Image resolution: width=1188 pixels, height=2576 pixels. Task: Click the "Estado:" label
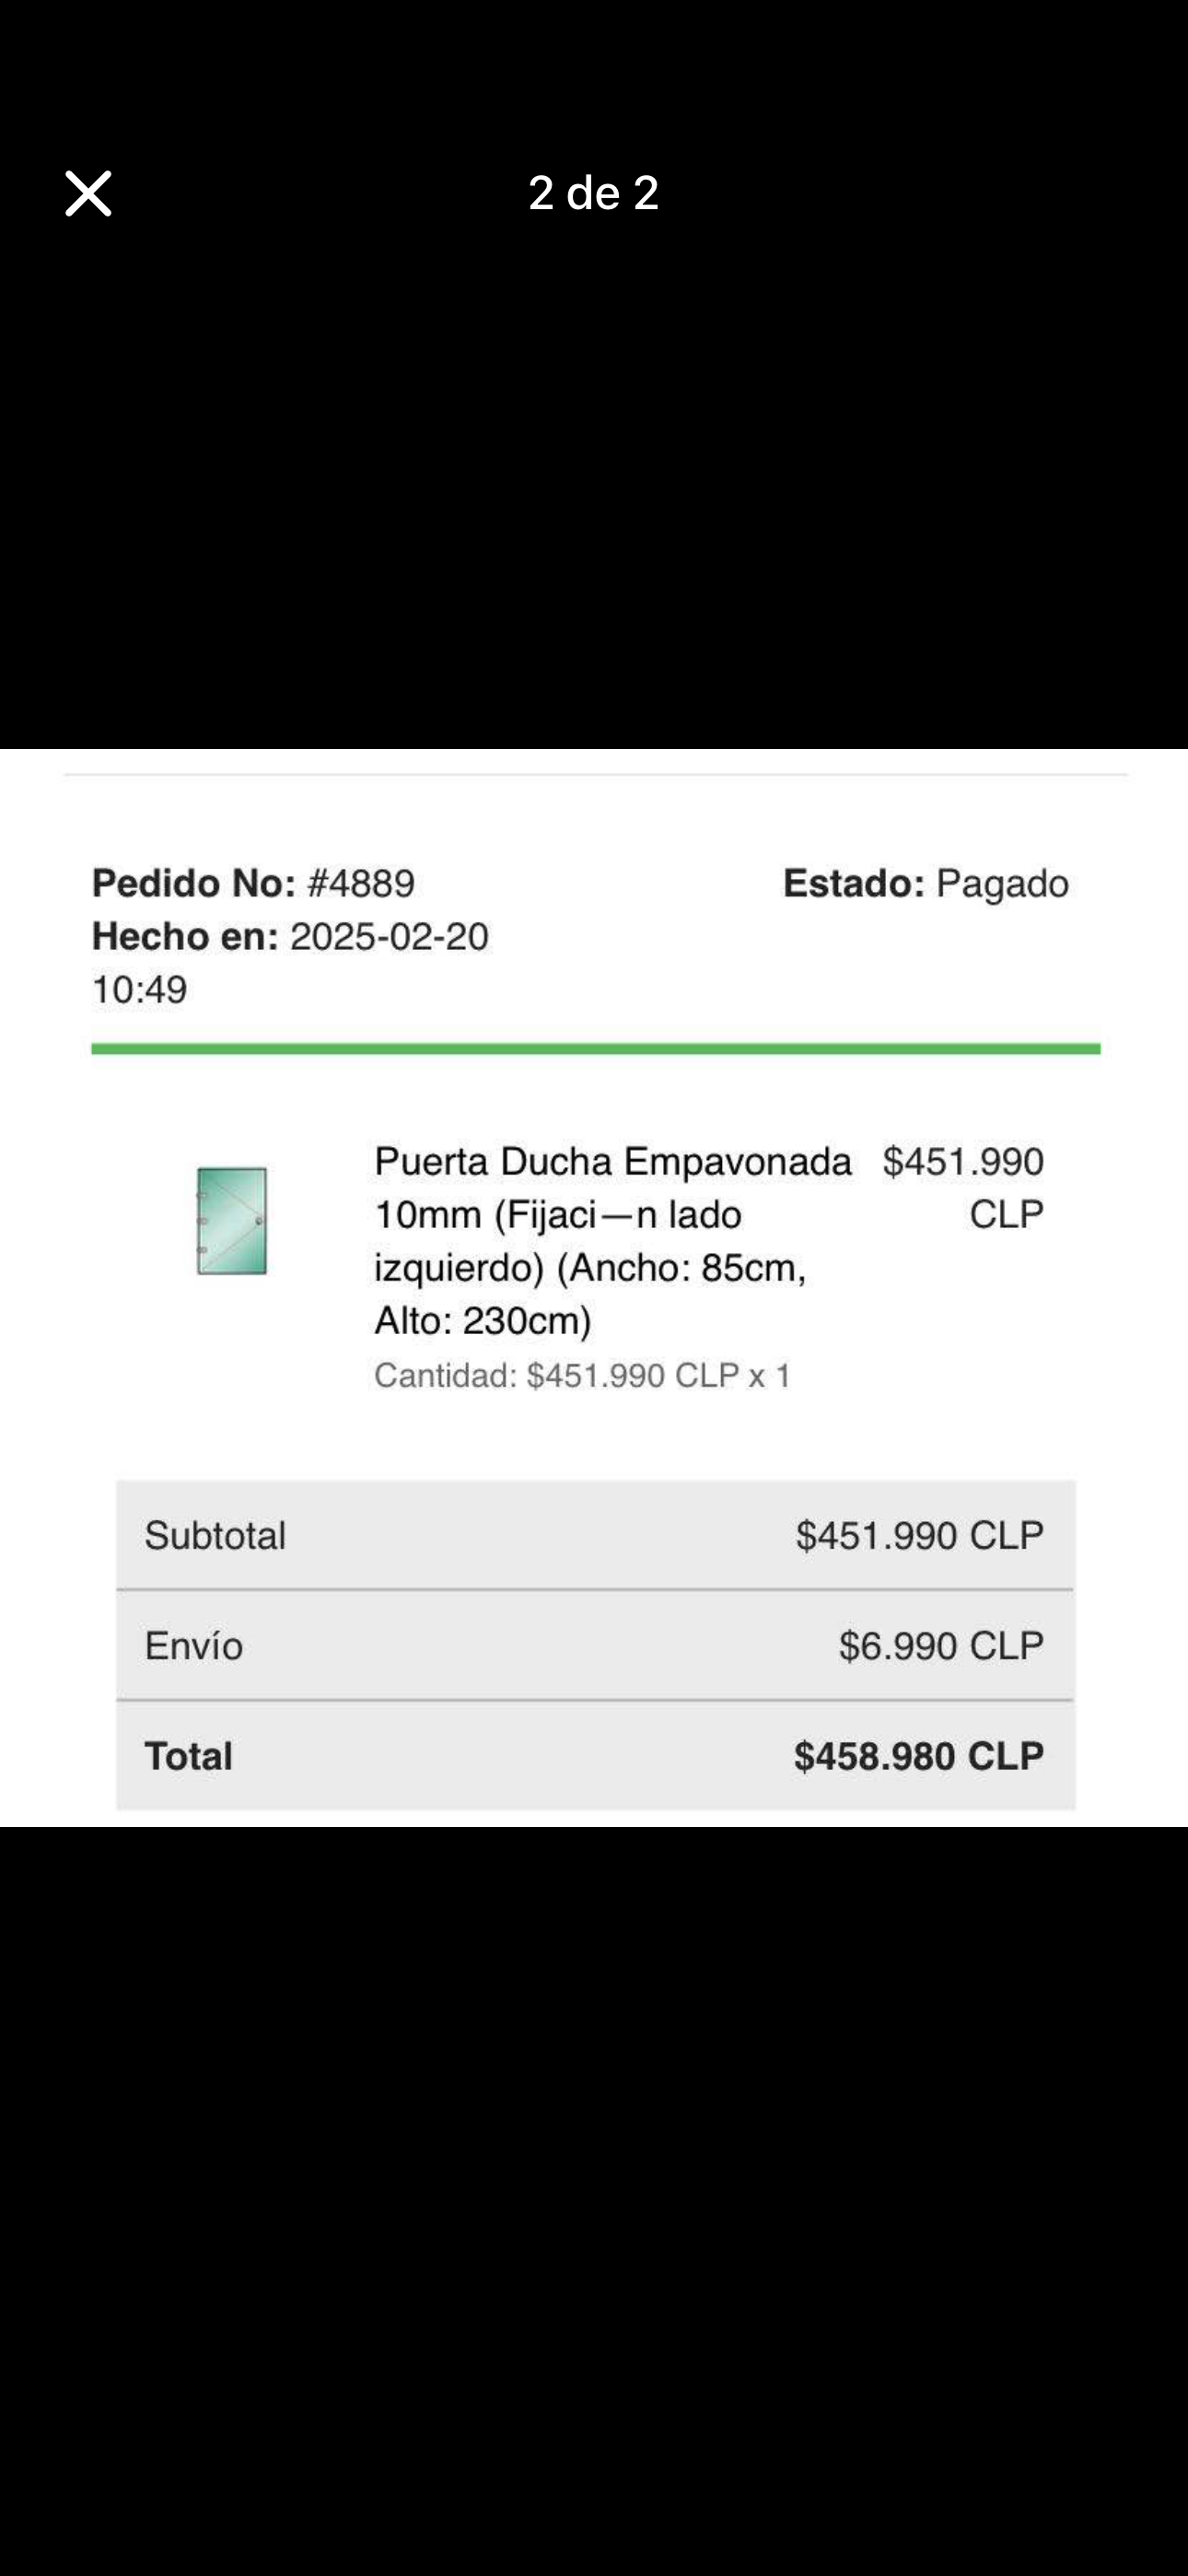[853, 884]
